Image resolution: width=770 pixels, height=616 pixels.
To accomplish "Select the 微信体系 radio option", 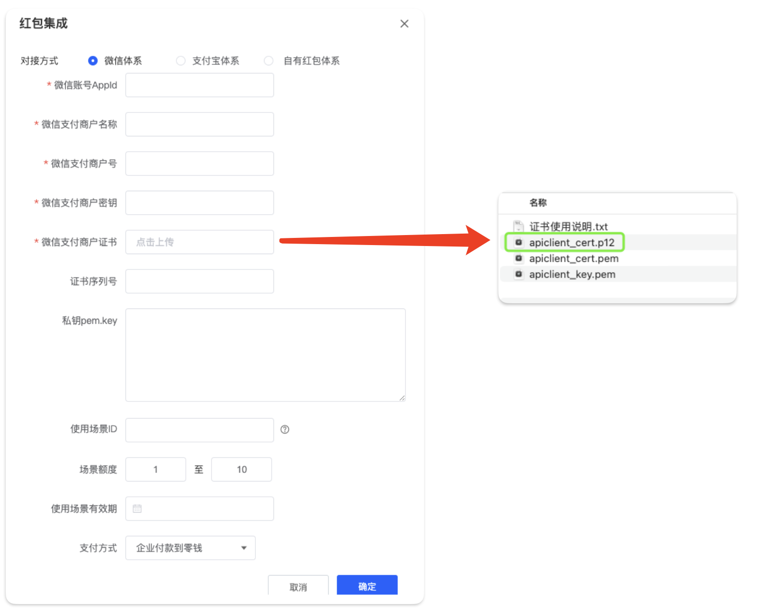I will click(93, 61).
